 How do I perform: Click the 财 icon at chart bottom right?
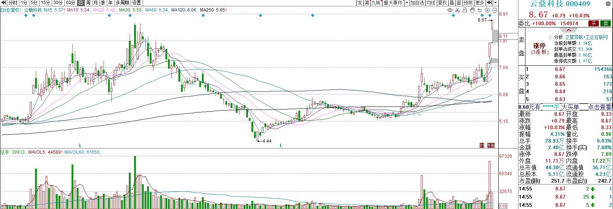point(482,145)
